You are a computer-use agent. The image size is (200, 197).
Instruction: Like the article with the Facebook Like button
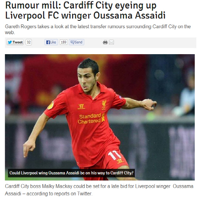pyautogui.click(x=51, y=42)
